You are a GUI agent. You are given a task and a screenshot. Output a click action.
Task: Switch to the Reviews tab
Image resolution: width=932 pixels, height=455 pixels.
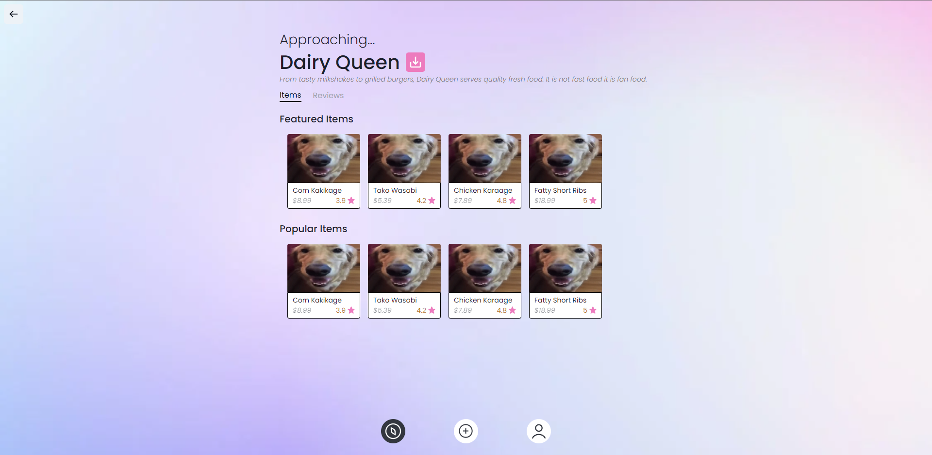(x=328, y=96)
